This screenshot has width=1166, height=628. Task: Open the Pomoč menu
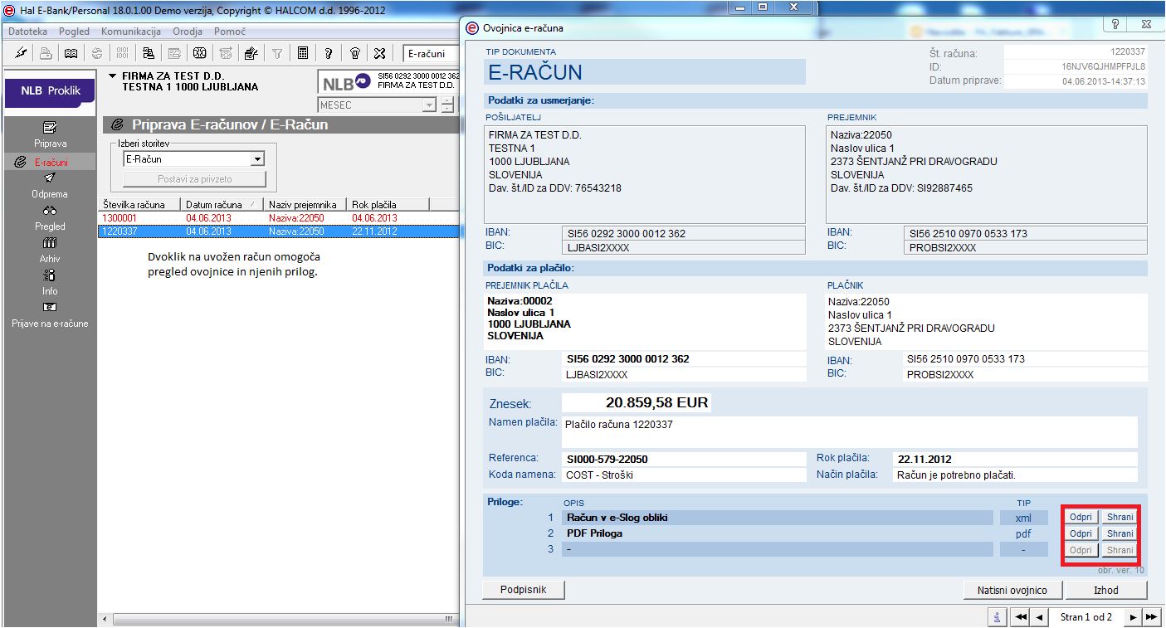click(x=230, y=32)
